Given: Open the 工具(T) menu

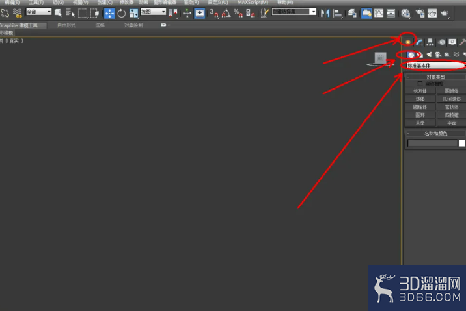Looking at the screenshot, I should [36, 3].
